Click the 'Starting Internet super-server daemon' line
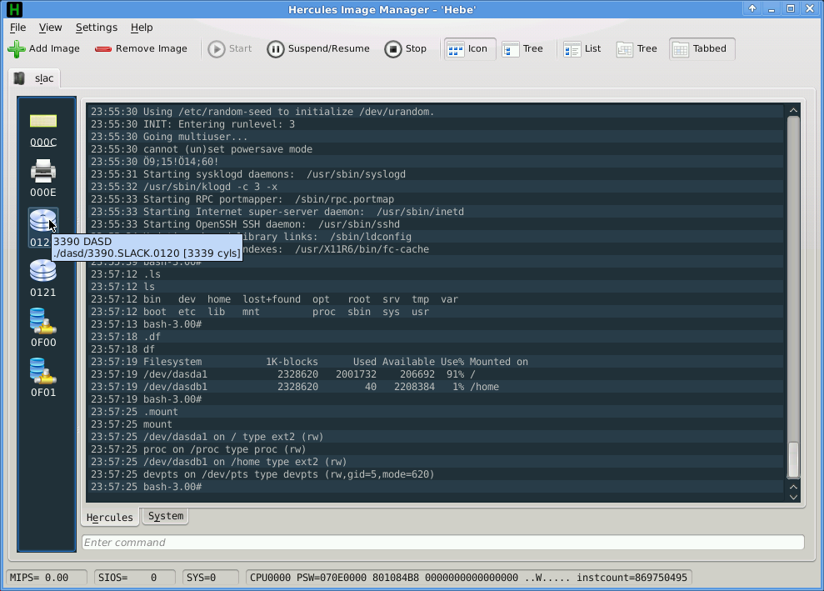Image resolution: width=824 pixels, height=591 pixels. (x=437, y=212)
